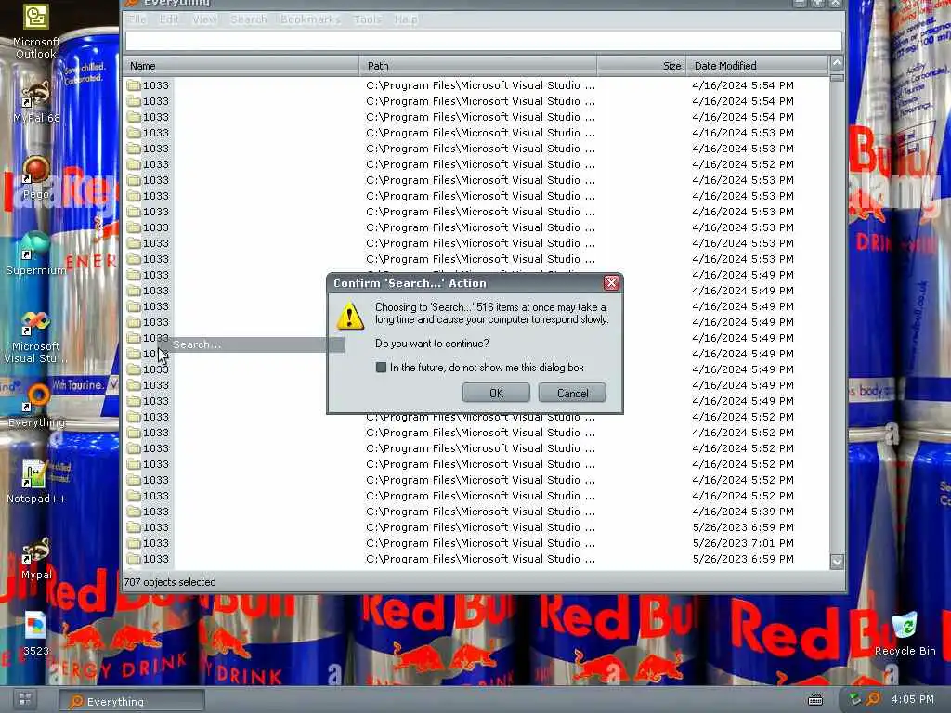
Task: Open the File menu in Everything
Action: click(x=137, y=19)
